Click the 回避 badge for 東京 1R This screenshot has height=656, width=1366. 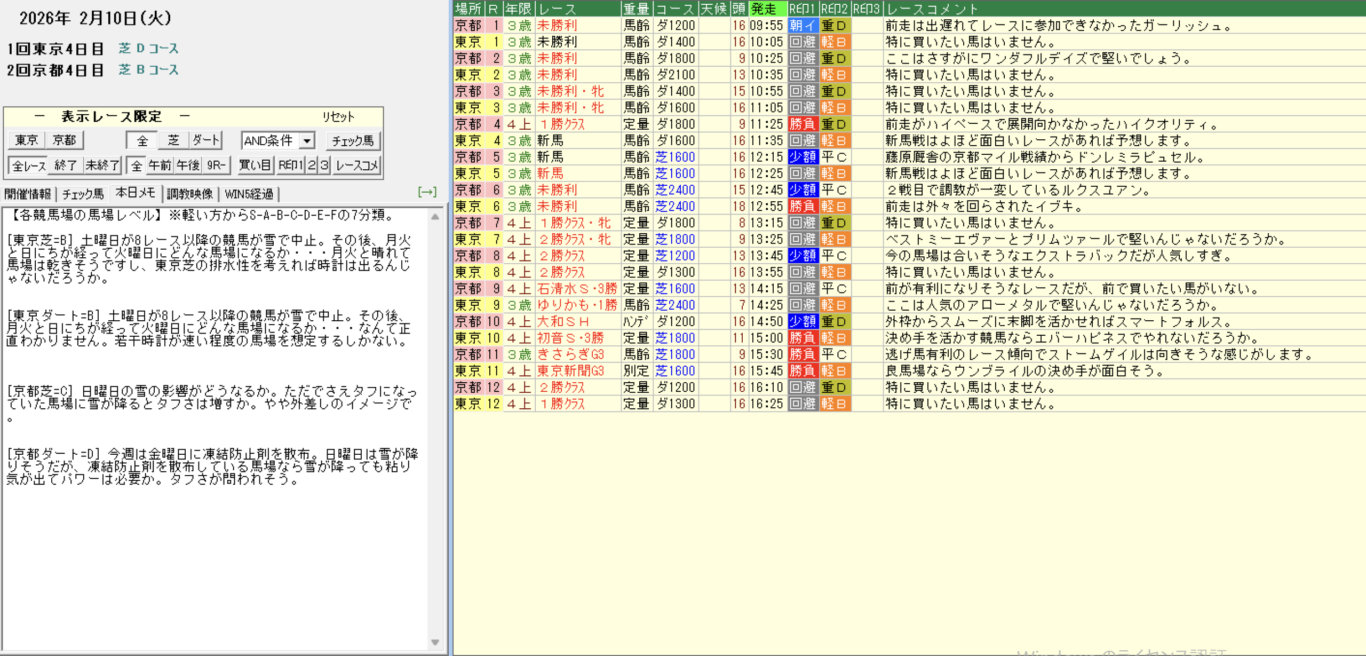803,42
